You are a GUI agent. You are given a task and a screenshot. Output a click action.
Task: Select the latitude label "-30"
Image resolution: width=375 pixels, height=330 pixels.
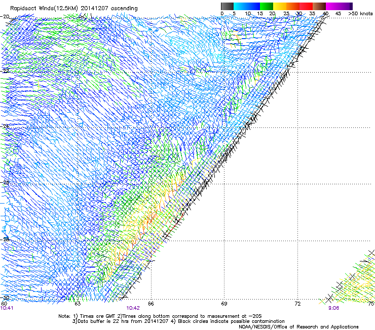(x=5, y=298)
